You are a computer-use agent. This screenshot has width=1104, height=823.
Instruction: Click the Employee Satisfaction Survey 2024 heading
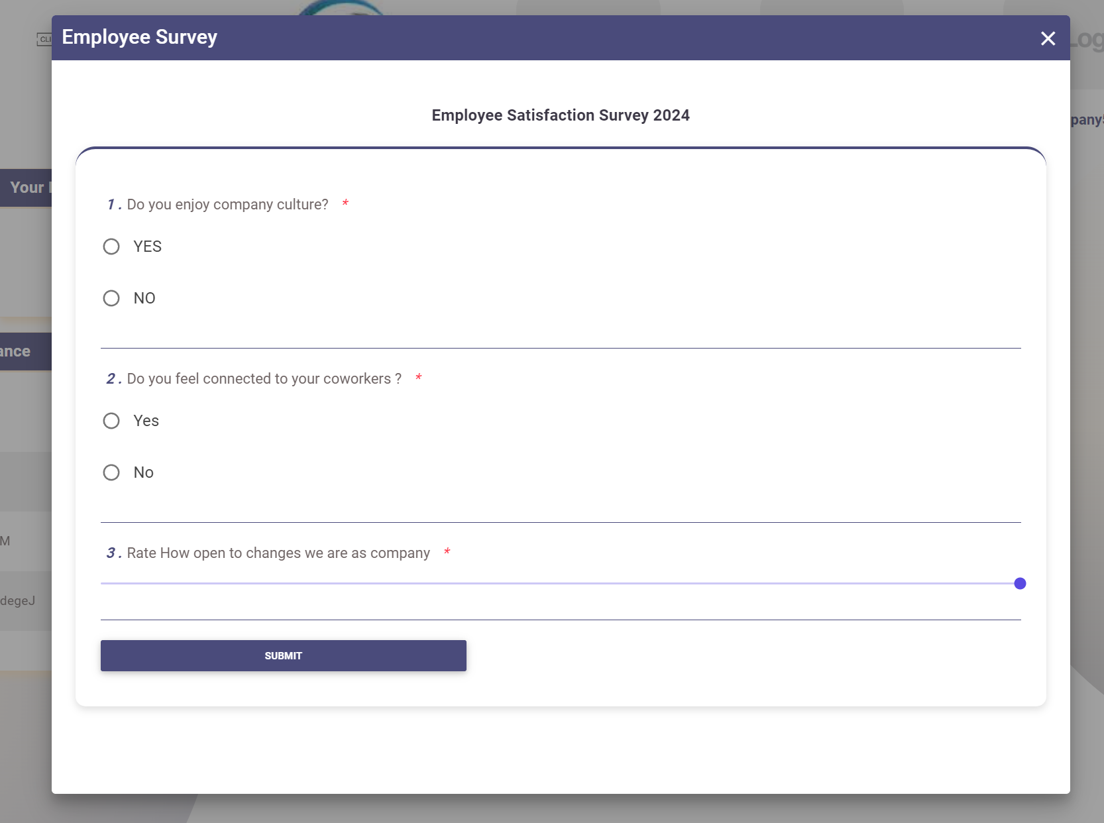[560, 115]
